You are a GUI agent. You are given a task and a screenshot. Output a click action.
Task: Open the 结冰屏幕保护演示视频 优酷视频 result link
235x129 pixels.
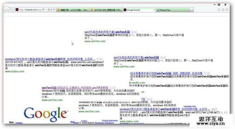(x=166, y=73)
